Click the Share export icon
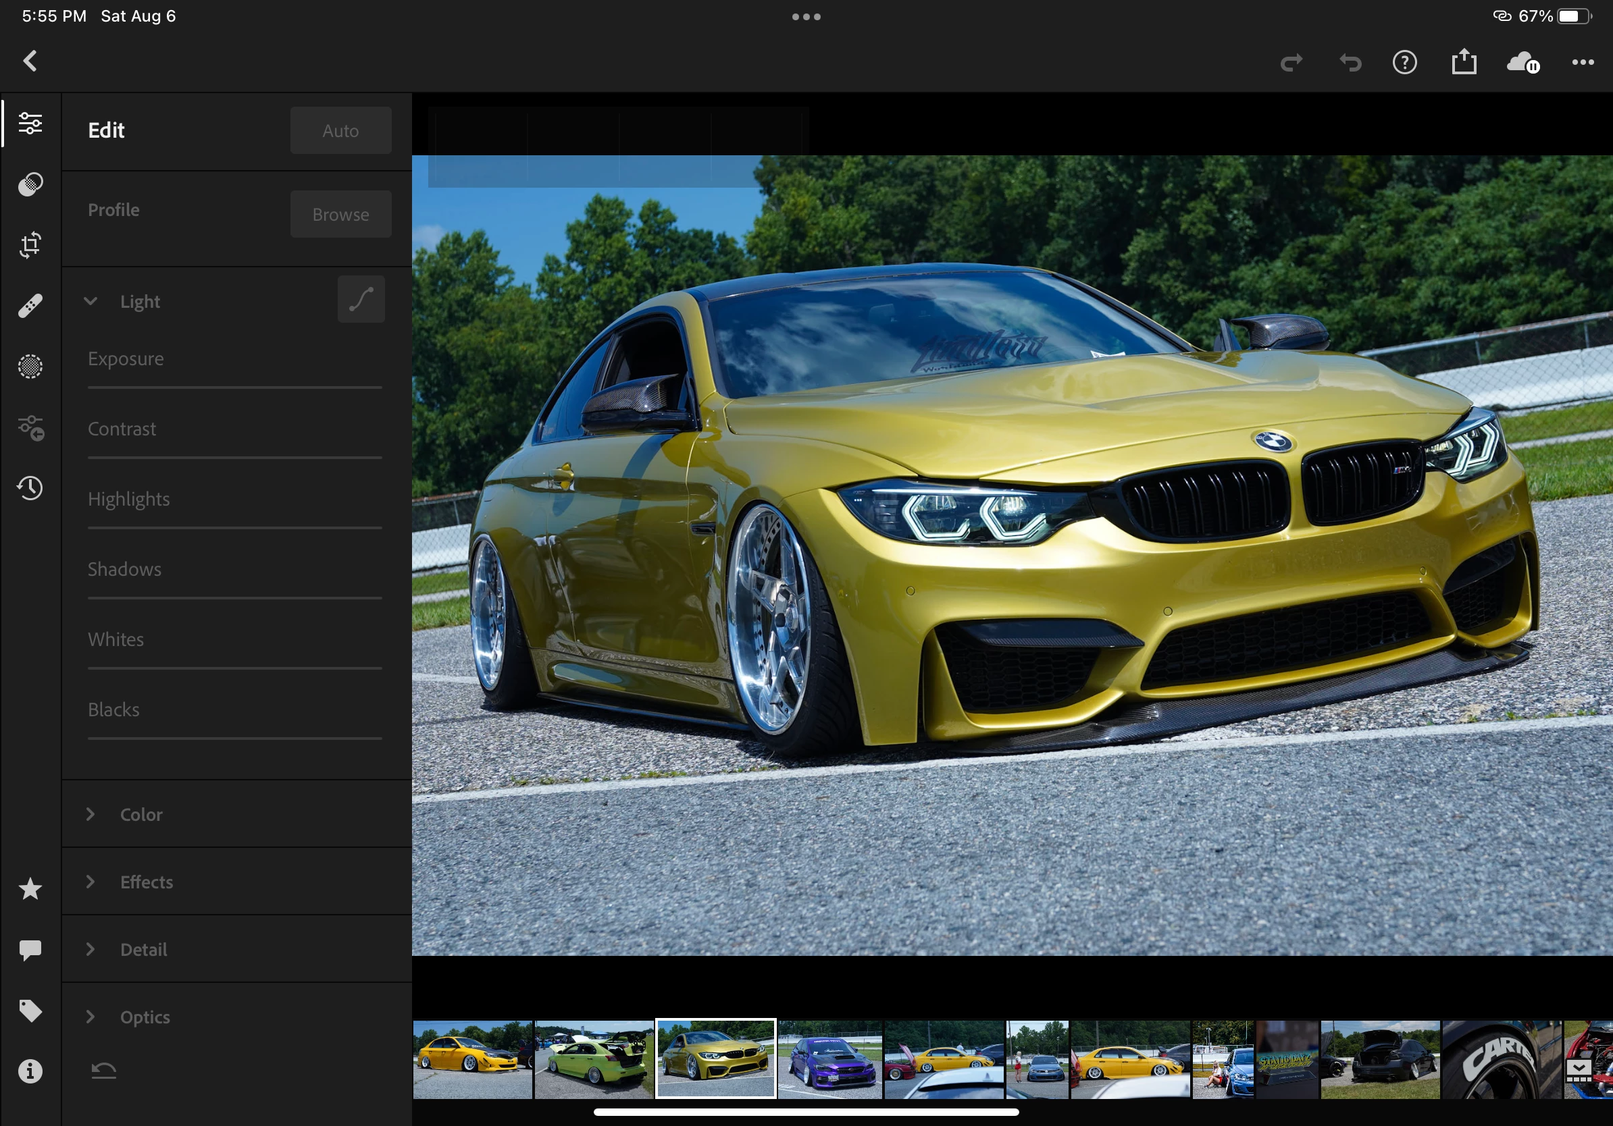 coord(1464,62)
